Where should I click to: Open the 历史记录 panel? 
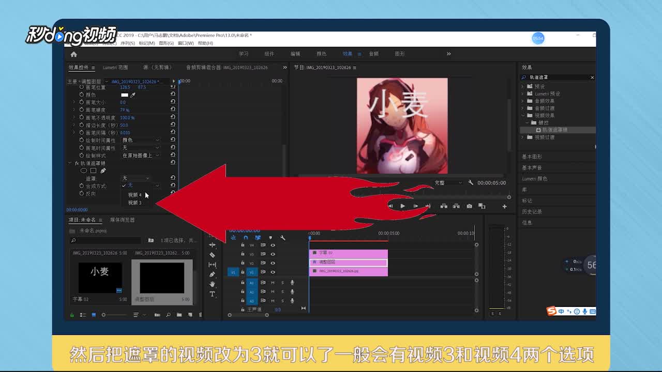click(532, 212)
